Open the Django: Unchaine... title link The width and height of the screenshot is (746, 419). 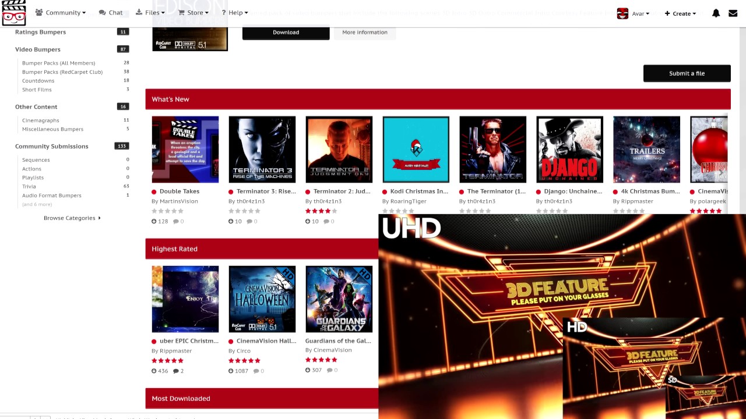pyautogui.click(x=573, y=191)
